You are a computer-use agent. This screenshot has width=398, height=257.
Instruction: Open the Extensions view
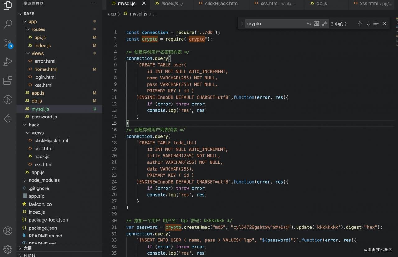8,81
